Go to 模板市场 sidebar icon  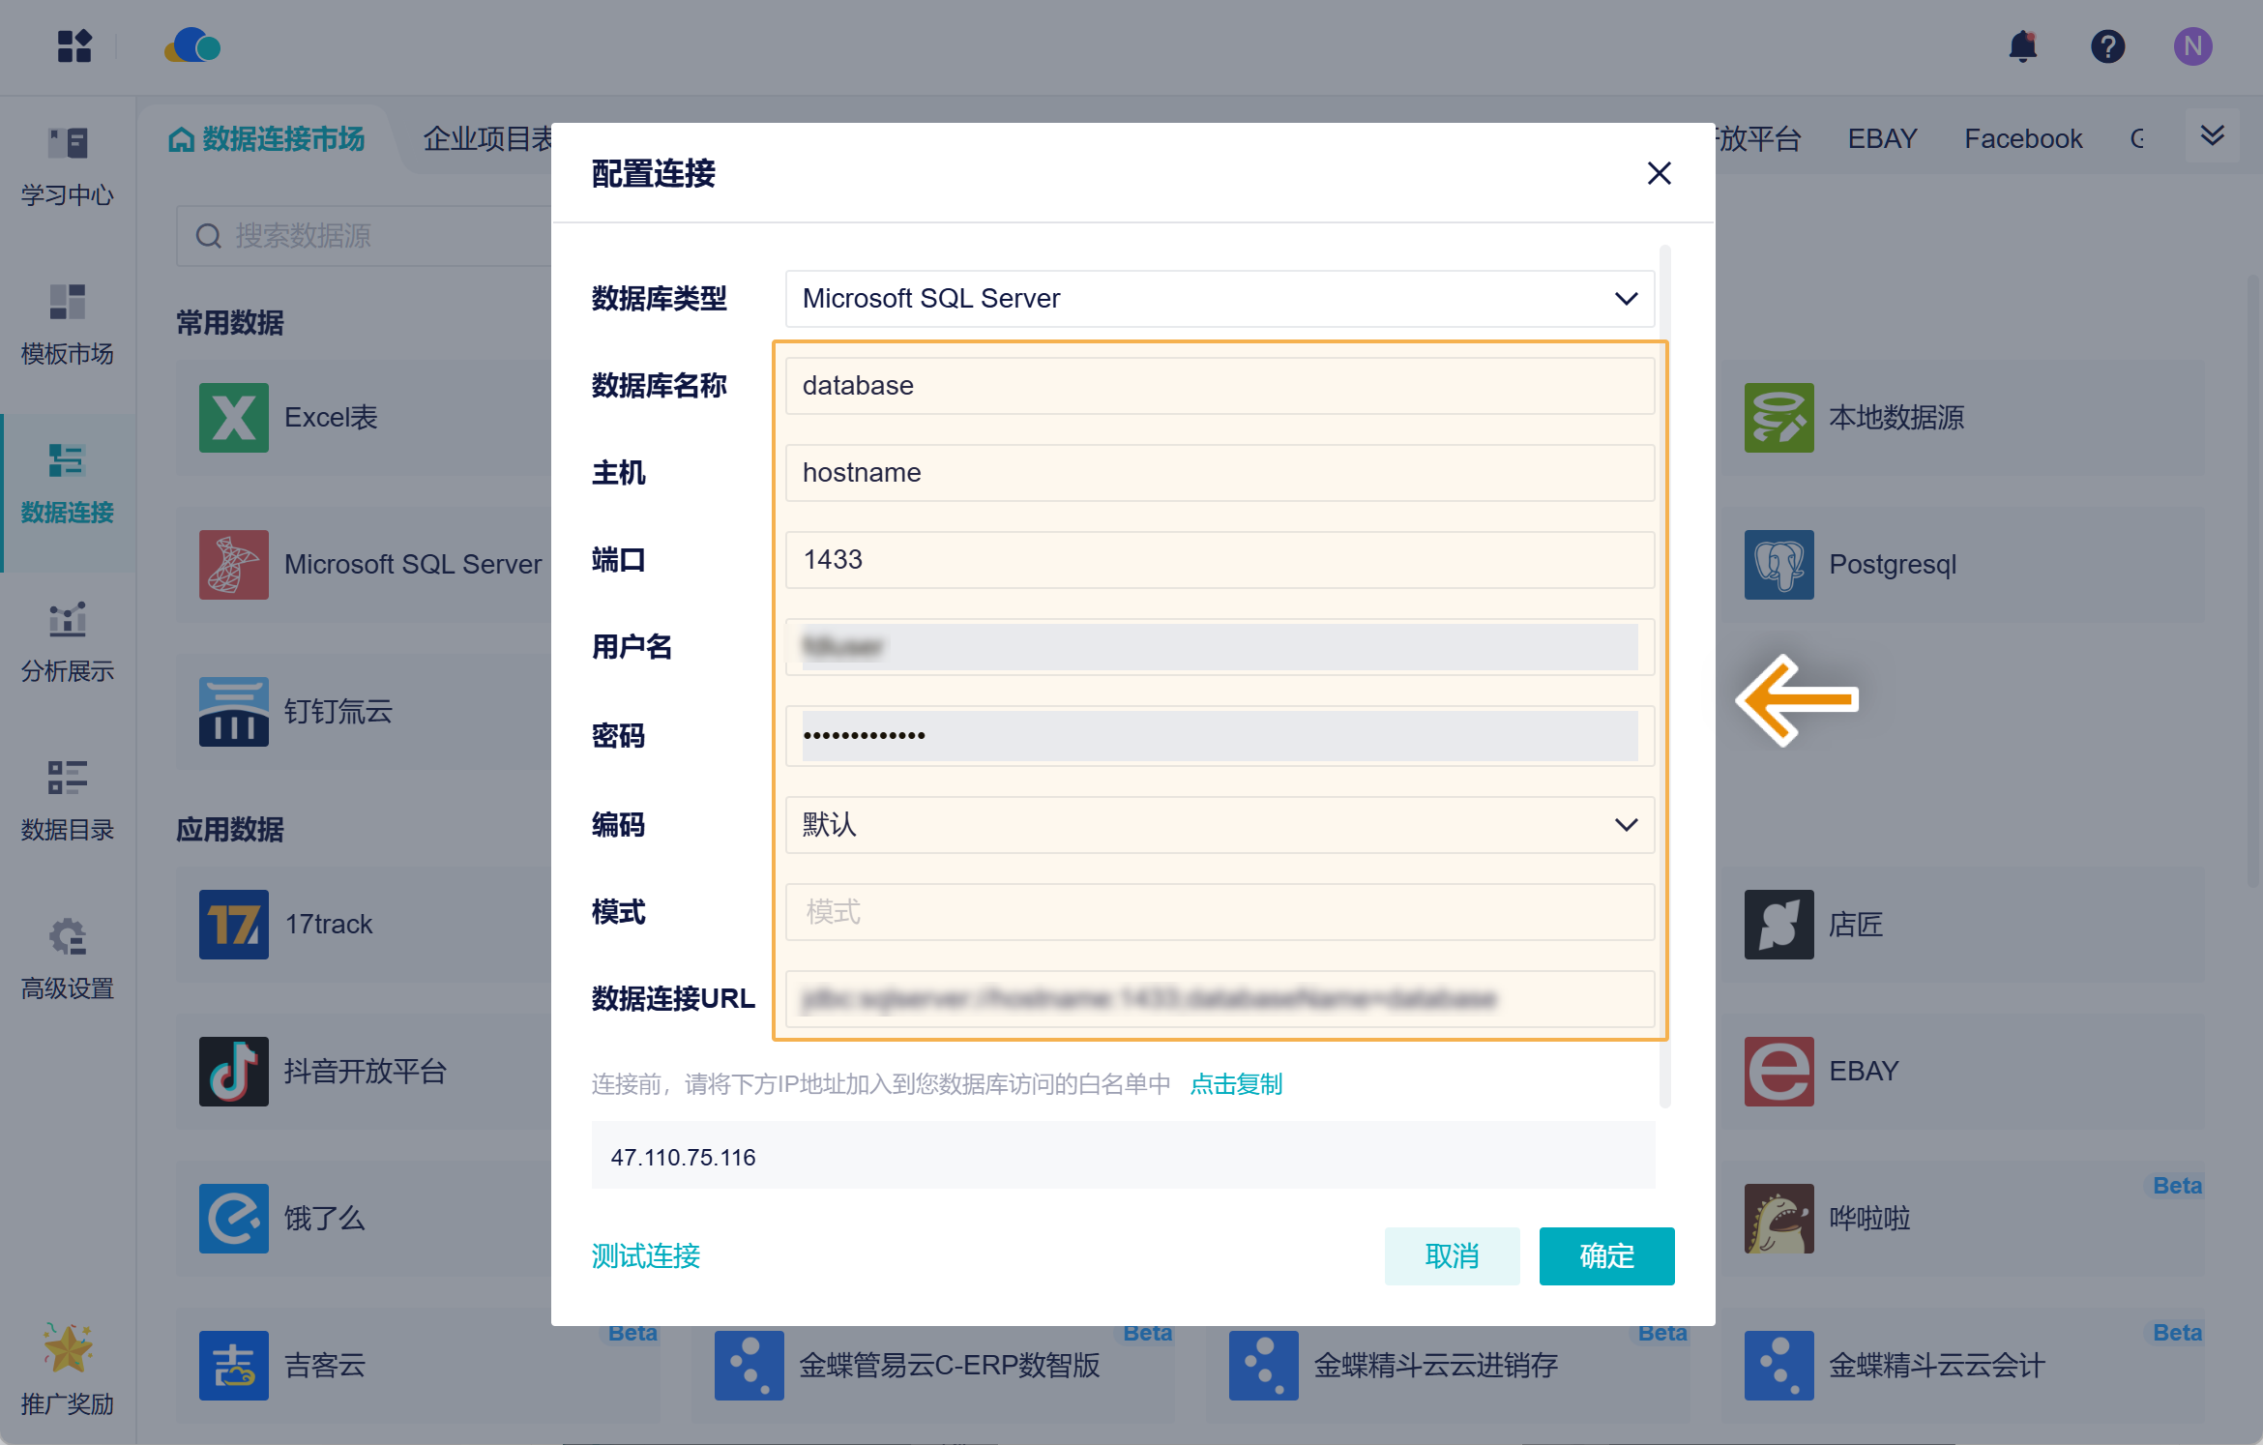point(68,323)
